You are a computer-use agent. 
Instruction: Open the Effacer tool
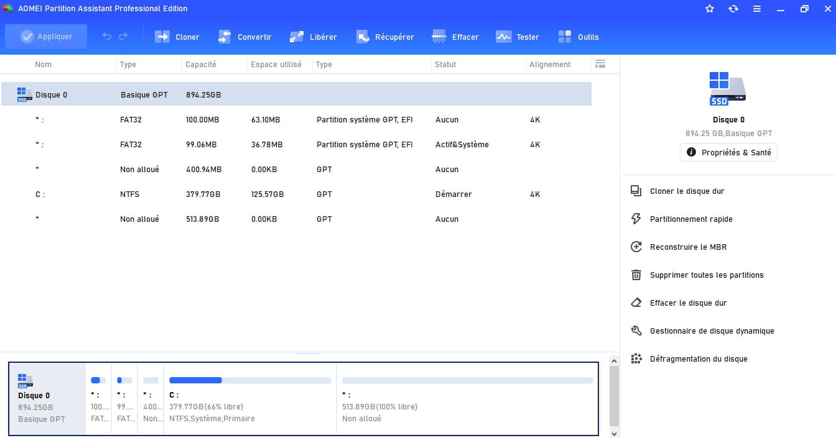coord(455,37)
